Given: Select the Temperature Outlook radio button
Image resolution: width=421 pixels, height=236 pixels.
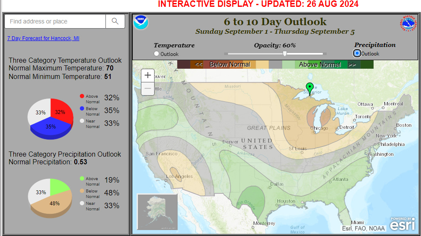Looking at the screenshot, I should click(157, 54).
